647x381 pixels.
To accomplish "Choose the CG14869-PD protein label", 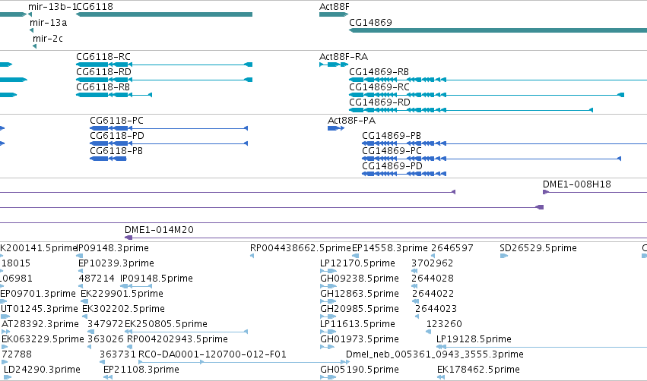I will click(392, 166).
